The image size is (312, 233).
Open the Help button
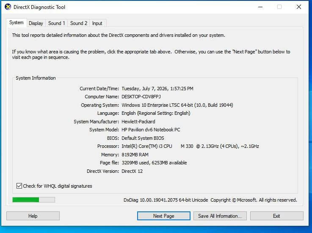(x=33, y=216)
